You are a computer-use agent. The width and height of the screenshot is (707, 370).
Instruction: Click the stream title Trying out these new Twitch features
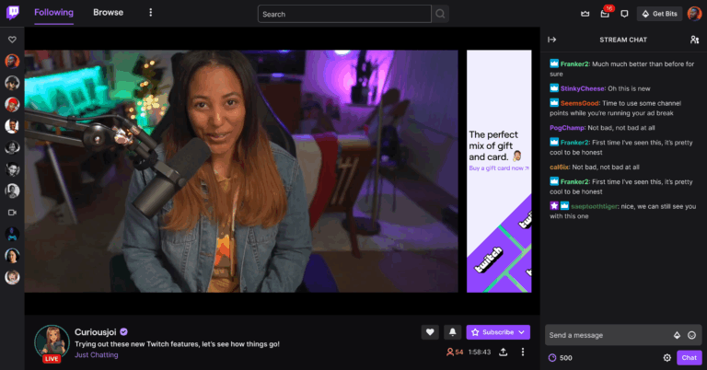[177, 344]
